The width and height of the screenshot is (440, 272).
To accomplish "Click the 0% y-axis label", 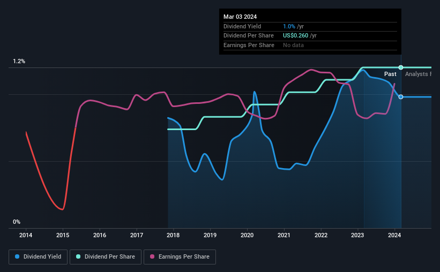I will [17, 222].
